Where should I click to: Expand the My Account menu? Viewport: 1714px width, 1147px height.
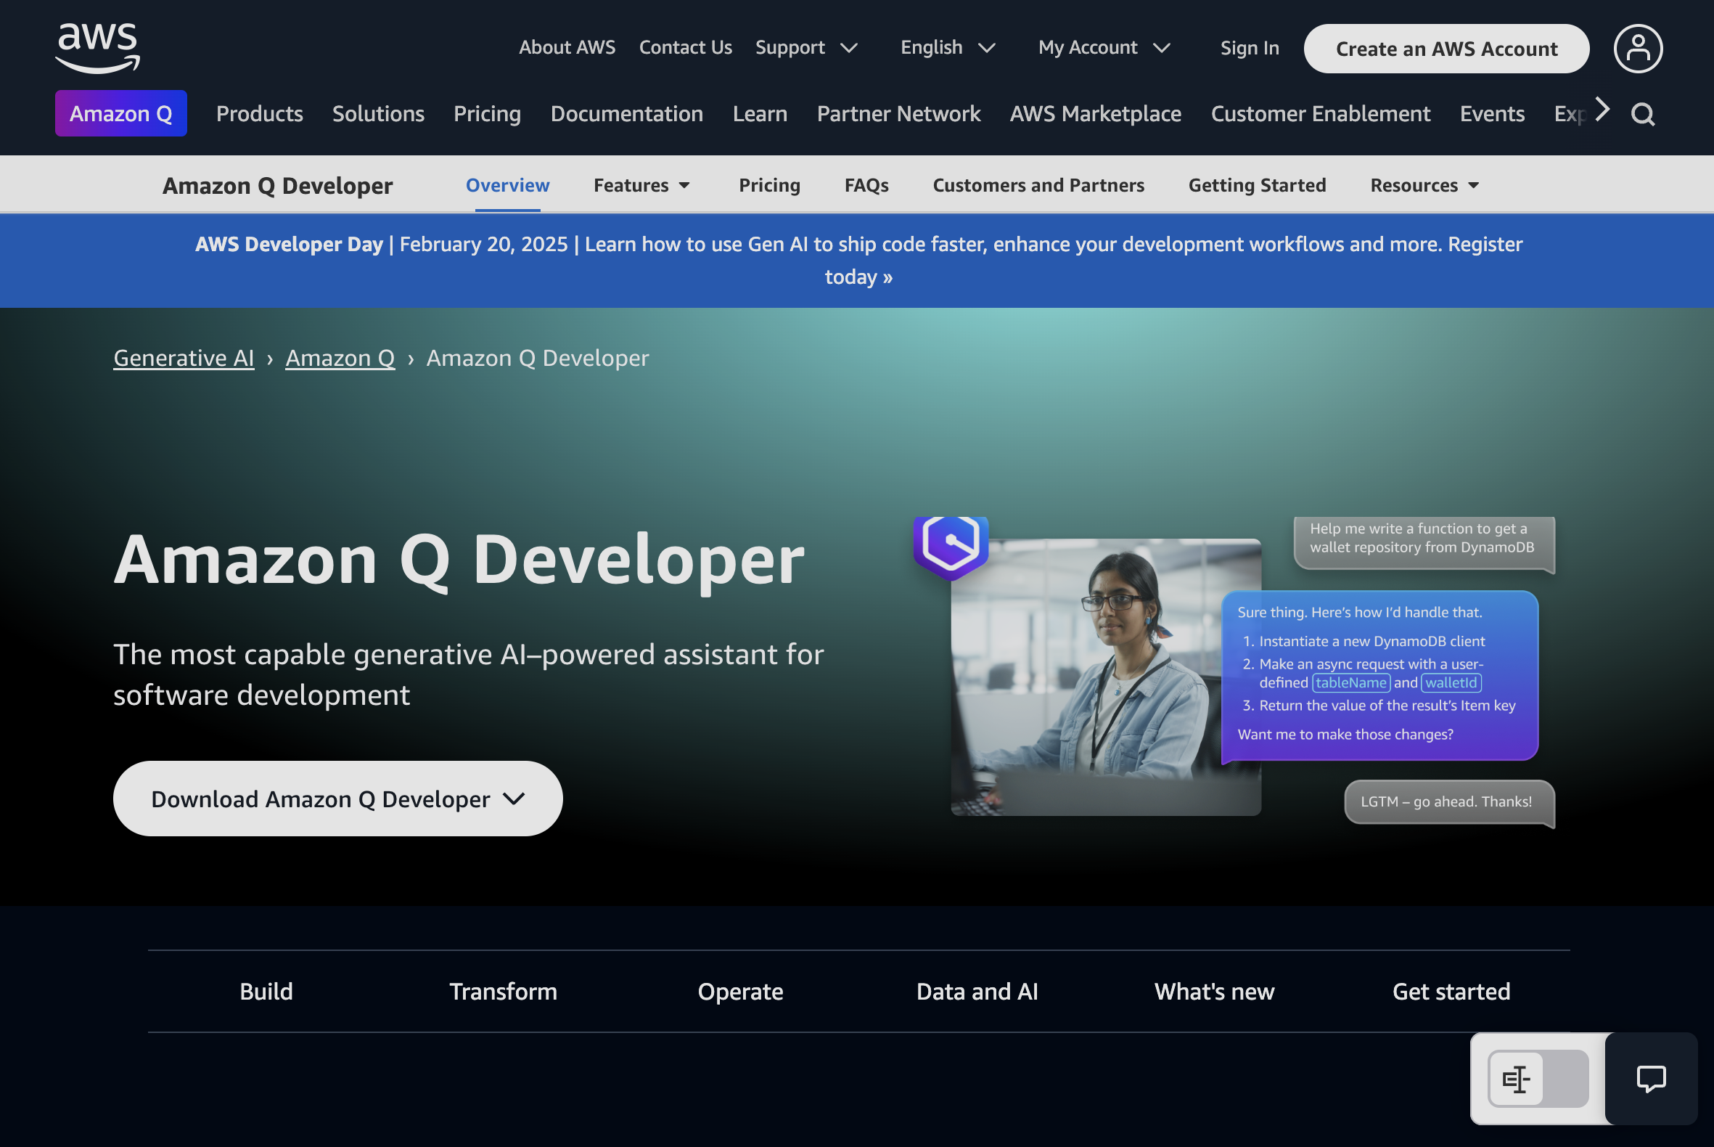point(1105,47)
